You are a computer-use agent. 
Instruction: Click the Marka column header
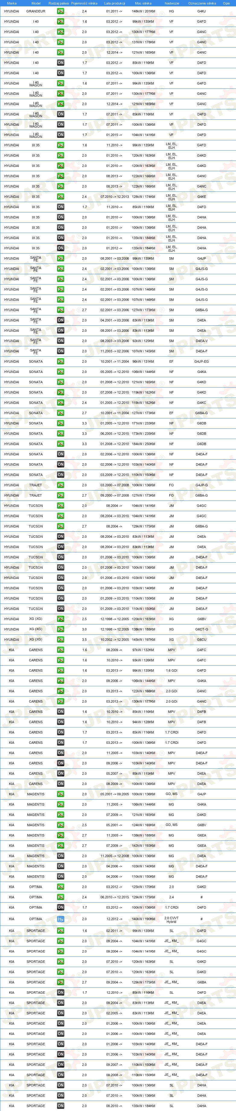click(x=11, y=3)
